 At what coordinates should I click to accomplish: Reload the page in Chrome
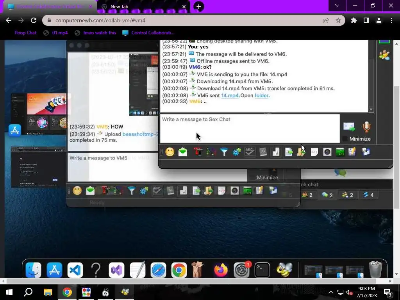[34, 20]
